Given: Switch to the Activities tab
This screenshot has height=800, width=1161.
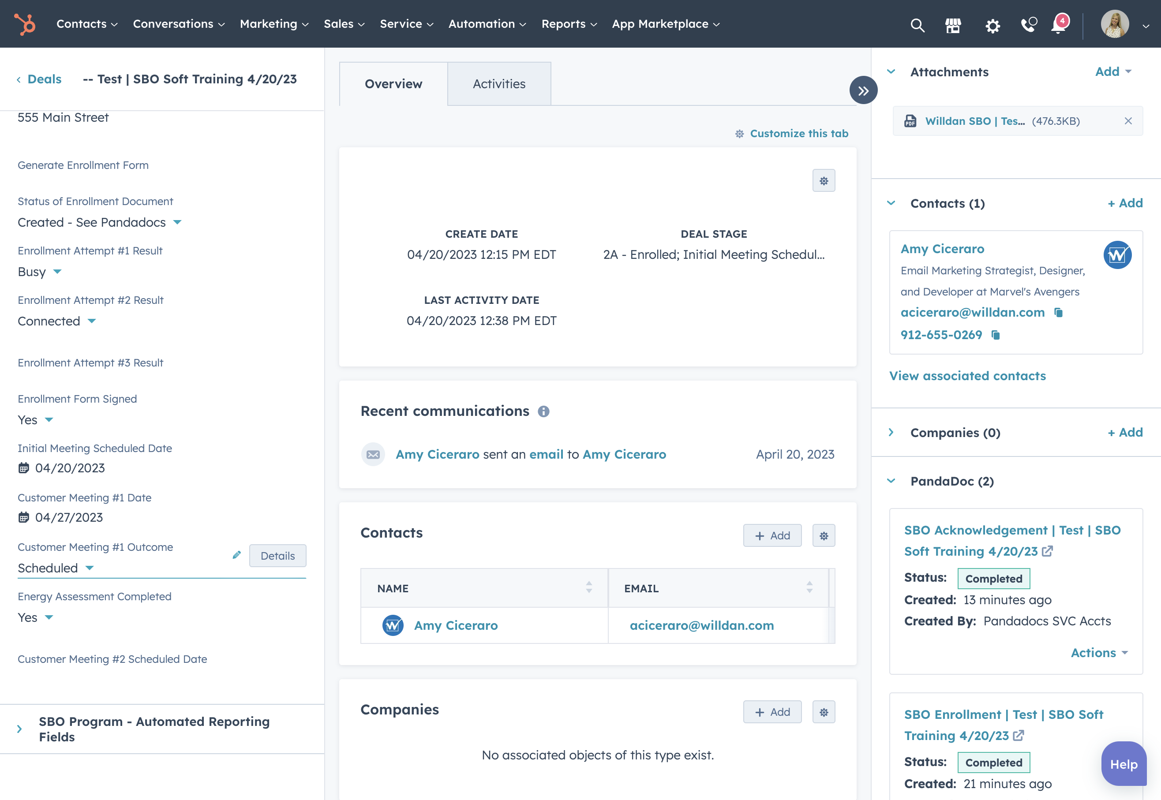Looking at the screenshot, I should tap(499, 84).
